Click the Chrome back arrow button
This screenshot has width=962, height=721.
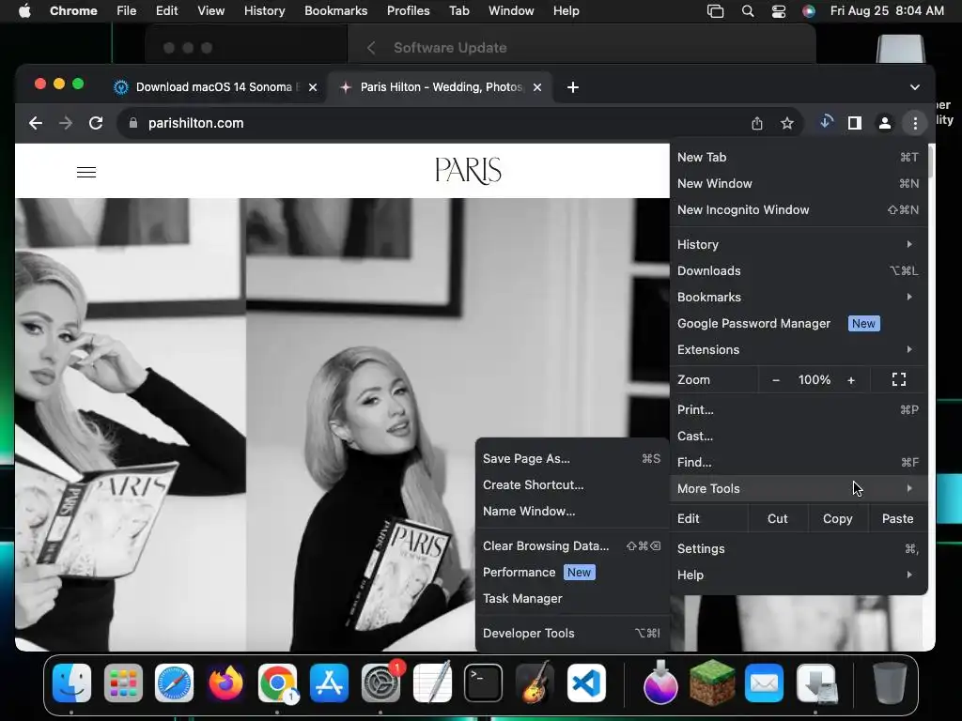36,123
